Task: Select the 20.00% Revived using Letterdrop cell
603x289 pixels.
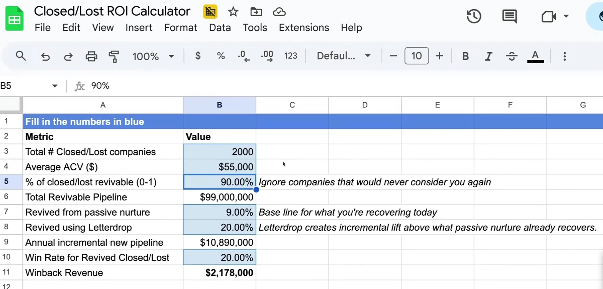Action: coord(220,227)
